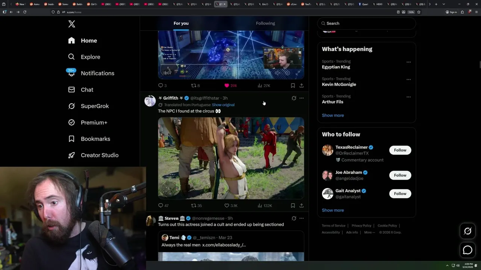Go back in browser history
Viewport: 481px width, 270px height.
coord(11,12)
